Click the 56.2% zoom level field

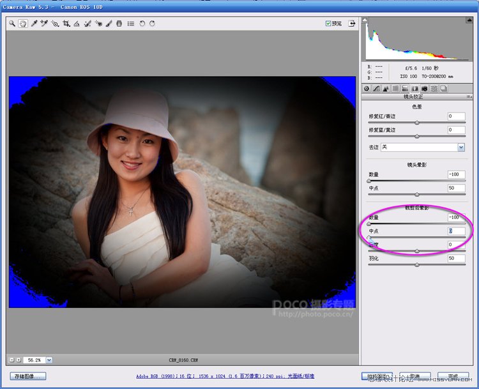point(34,360)
